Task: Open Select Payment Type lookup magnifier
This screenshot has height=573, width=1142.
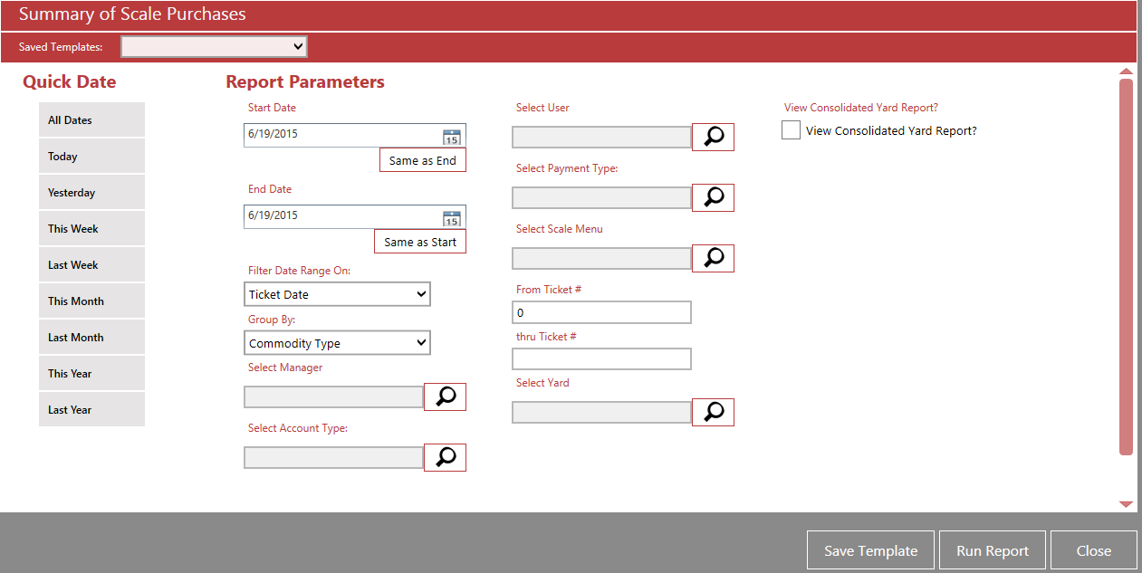Action: (x=714, y=197)
